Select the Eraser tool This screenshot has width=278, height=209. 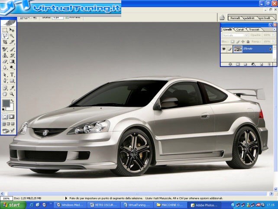coord(5,62)
